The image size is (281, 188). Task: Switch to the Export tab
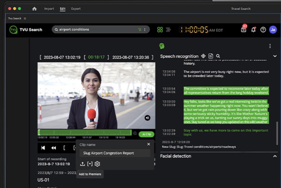(76, 9)
